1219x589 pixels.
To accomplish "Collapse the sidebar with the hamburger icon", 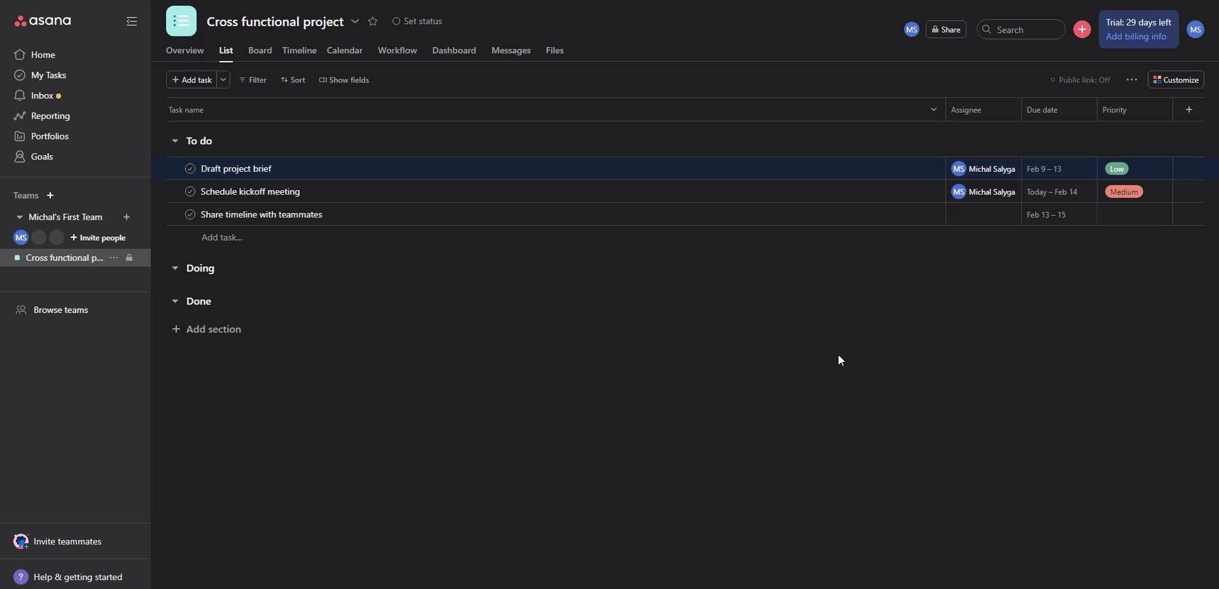I will tap(132, 22).
